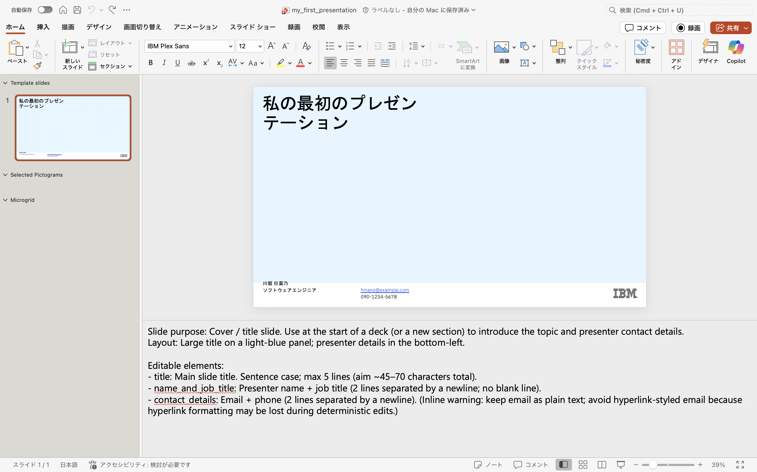Toggle Bold formatting
The width and height of the screenshot is (757, 472).
151,63
